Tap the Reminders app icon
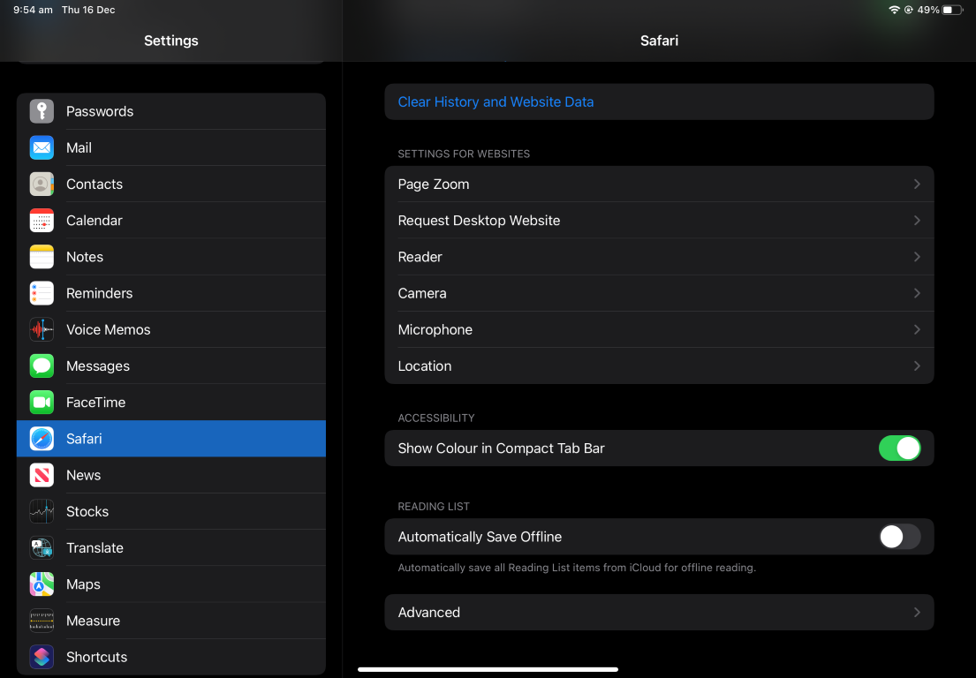Screen dimensions: 976x678 42,293
